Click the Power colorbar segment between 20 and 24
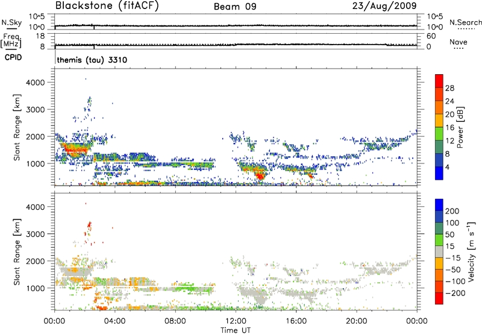Viewport: 482px width, 334px height. (439, 108)
